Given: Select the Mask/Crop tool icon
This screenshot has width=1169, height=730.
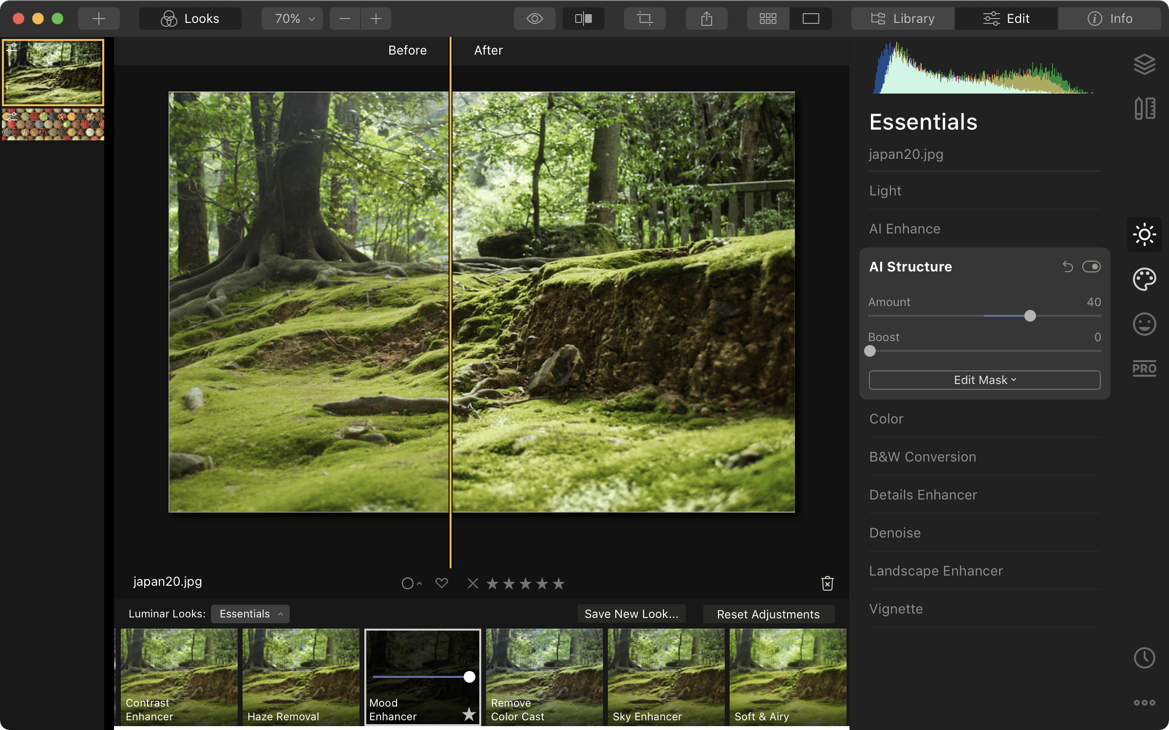Looking at the screenshot, I should [x=646, y=18].
